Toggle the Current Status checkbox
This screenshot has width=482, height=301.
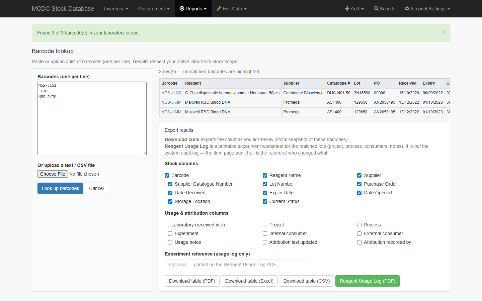coord(265,201)
